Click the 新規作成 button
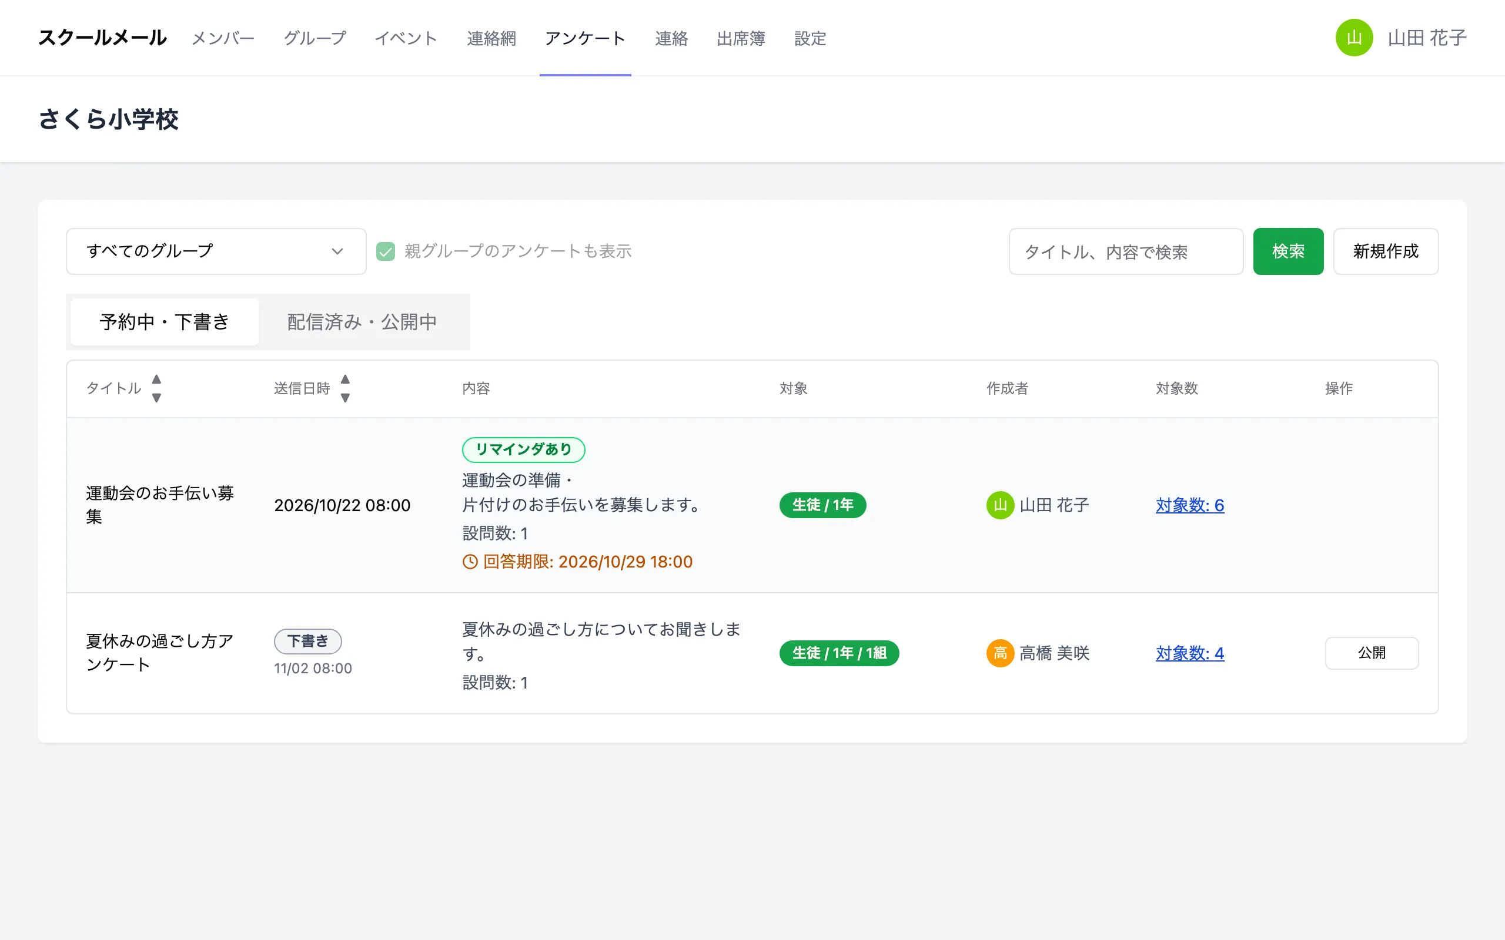This screenshot has width=1505, height=940. pyautogui.click(x=1386, y=251)
